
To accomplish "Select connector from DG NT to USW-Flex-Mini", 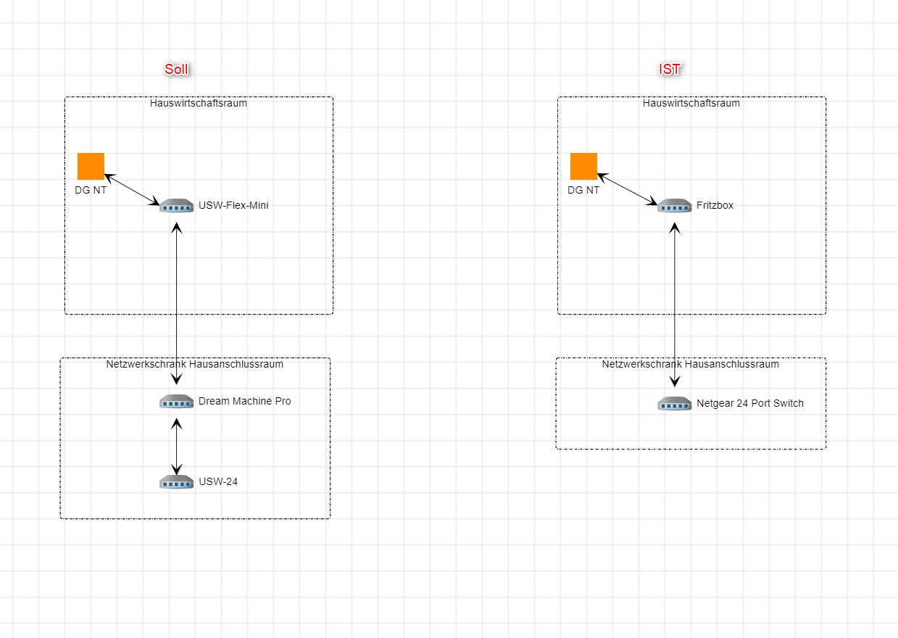I will 132,188.
